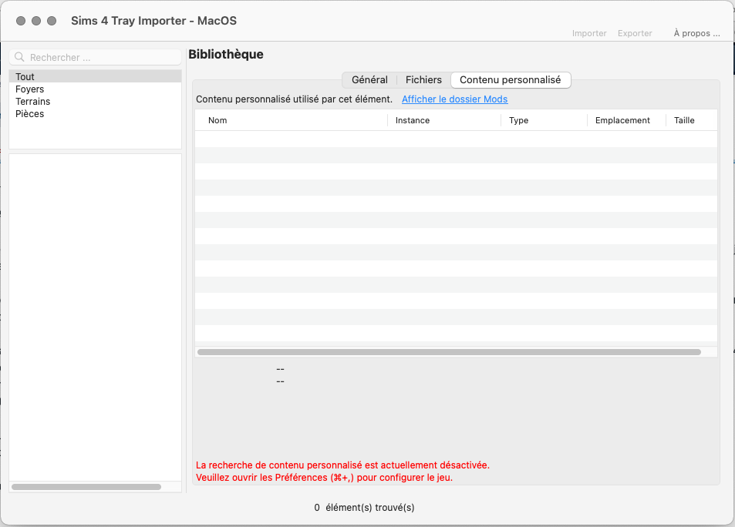Select the Tout category
The image size is (735, 527).
95,76
